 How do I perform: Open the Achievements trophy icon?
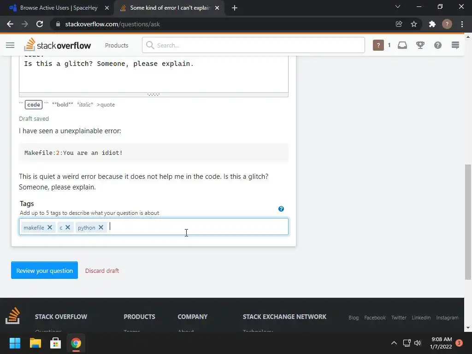(x=420, y=45)
